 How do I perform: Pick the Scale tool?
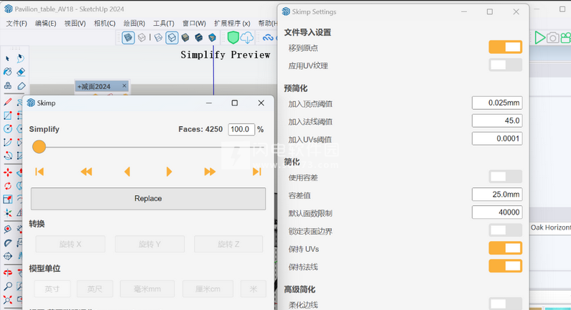coord(8,199)
